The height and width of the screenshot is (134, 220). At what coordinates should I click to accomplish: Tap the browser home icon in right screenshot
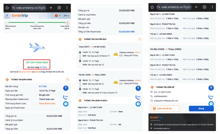click(152, 7)
